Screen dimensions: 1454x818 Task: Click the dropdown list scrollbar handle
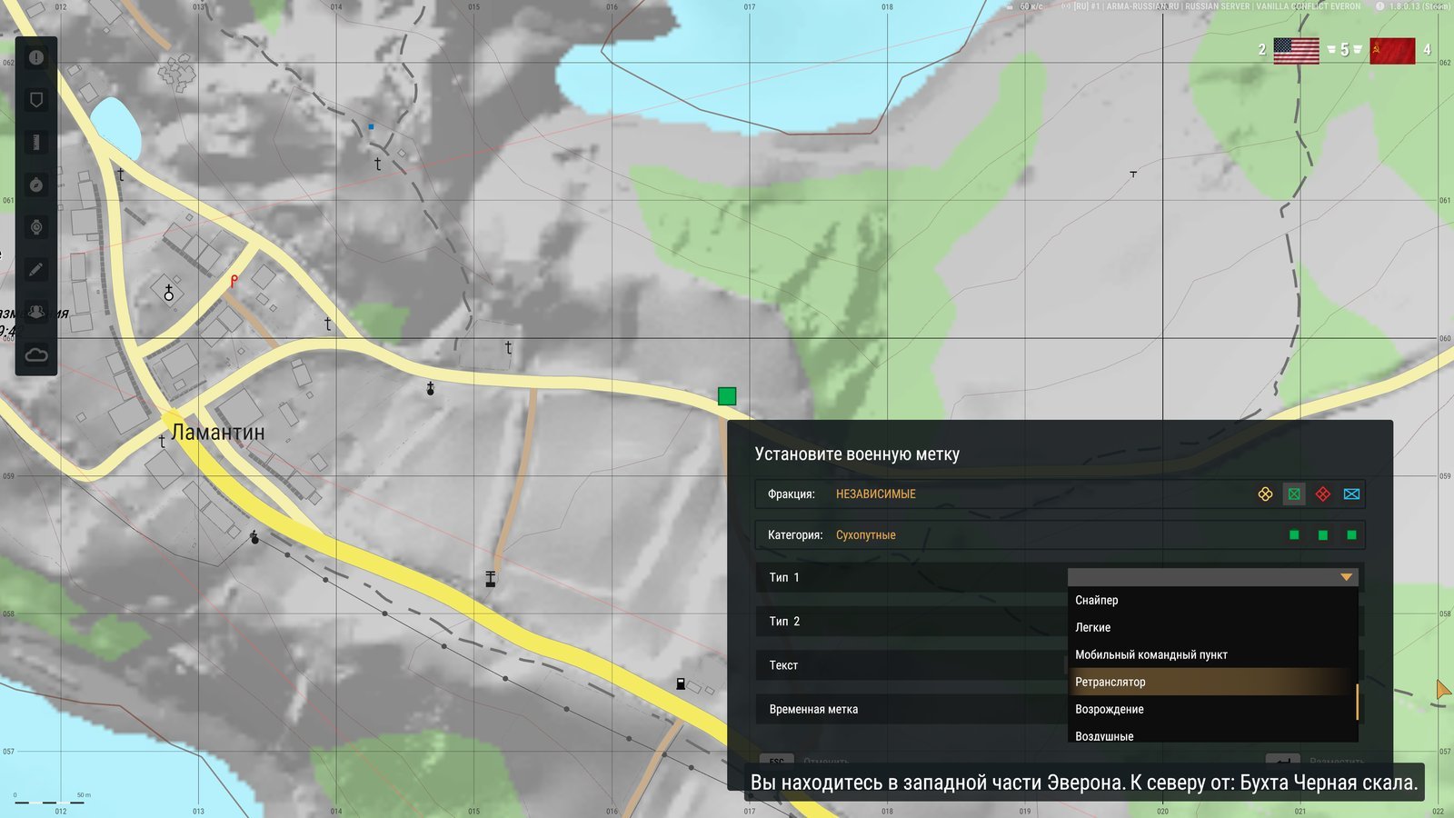pos(1357,702)
